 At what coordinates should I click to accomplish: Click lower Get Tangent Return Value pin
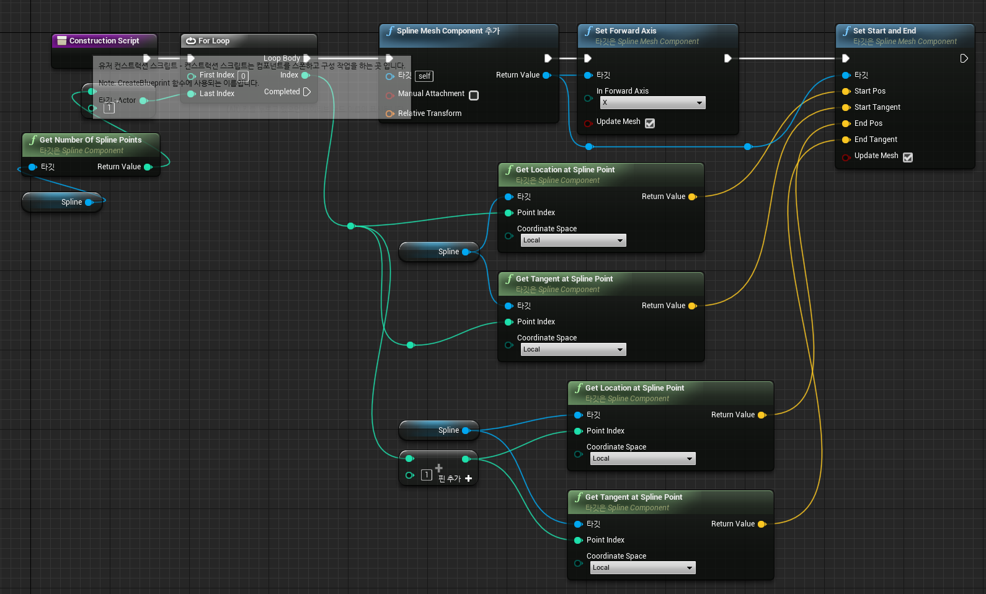point(762,524)
